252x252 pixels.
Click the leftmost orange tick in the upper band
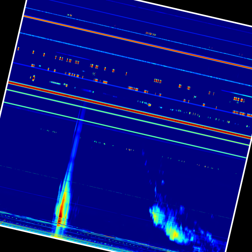18,49
